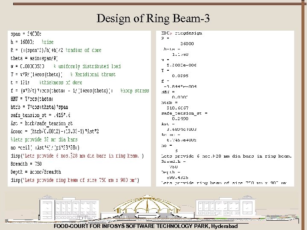Click the output prompt "EDU» ringdesign"

coord(182,33)
